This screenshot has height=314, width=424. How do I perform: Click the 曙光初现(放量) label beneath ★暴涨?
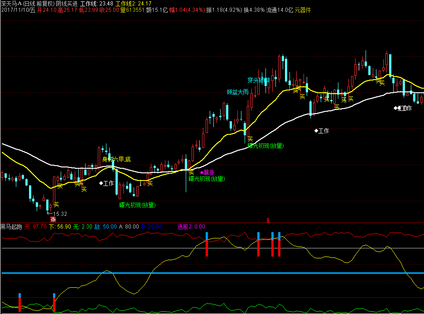coord(207,179)
